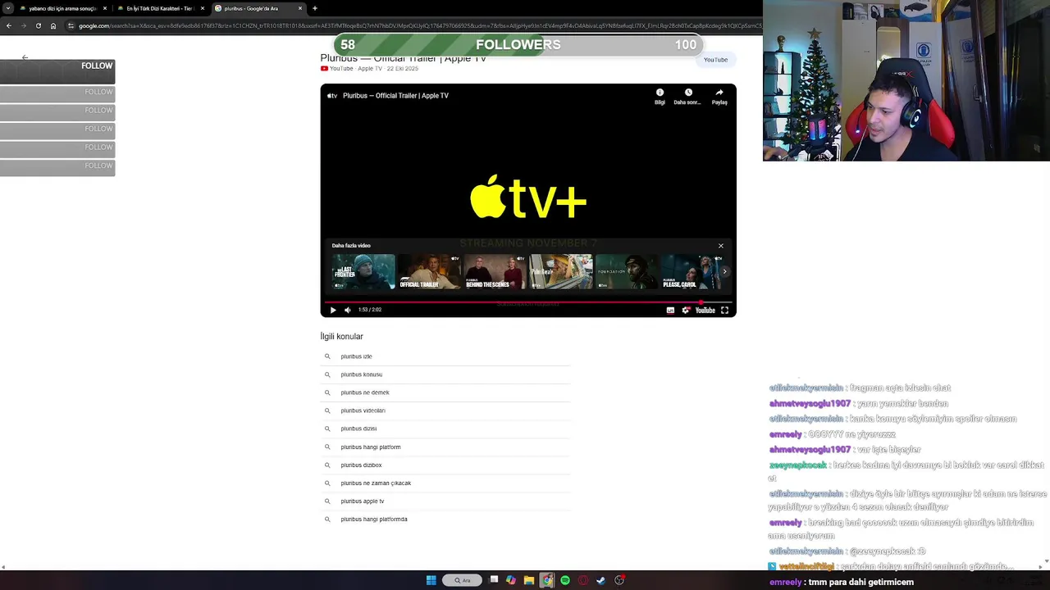The image size is (1050, 590).
Task: Open the Windows Start menu
Action: click(x=431, y=580)
